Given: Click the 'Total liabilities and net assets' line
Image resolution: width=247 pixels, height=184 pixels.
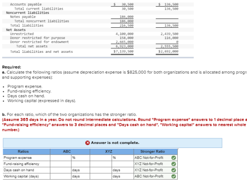Looking at the screenshot, I should (x=41, y=52).
